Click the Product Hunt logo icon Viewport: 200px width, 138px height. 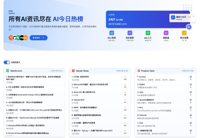pyautogui.click(x=139, y=71)
